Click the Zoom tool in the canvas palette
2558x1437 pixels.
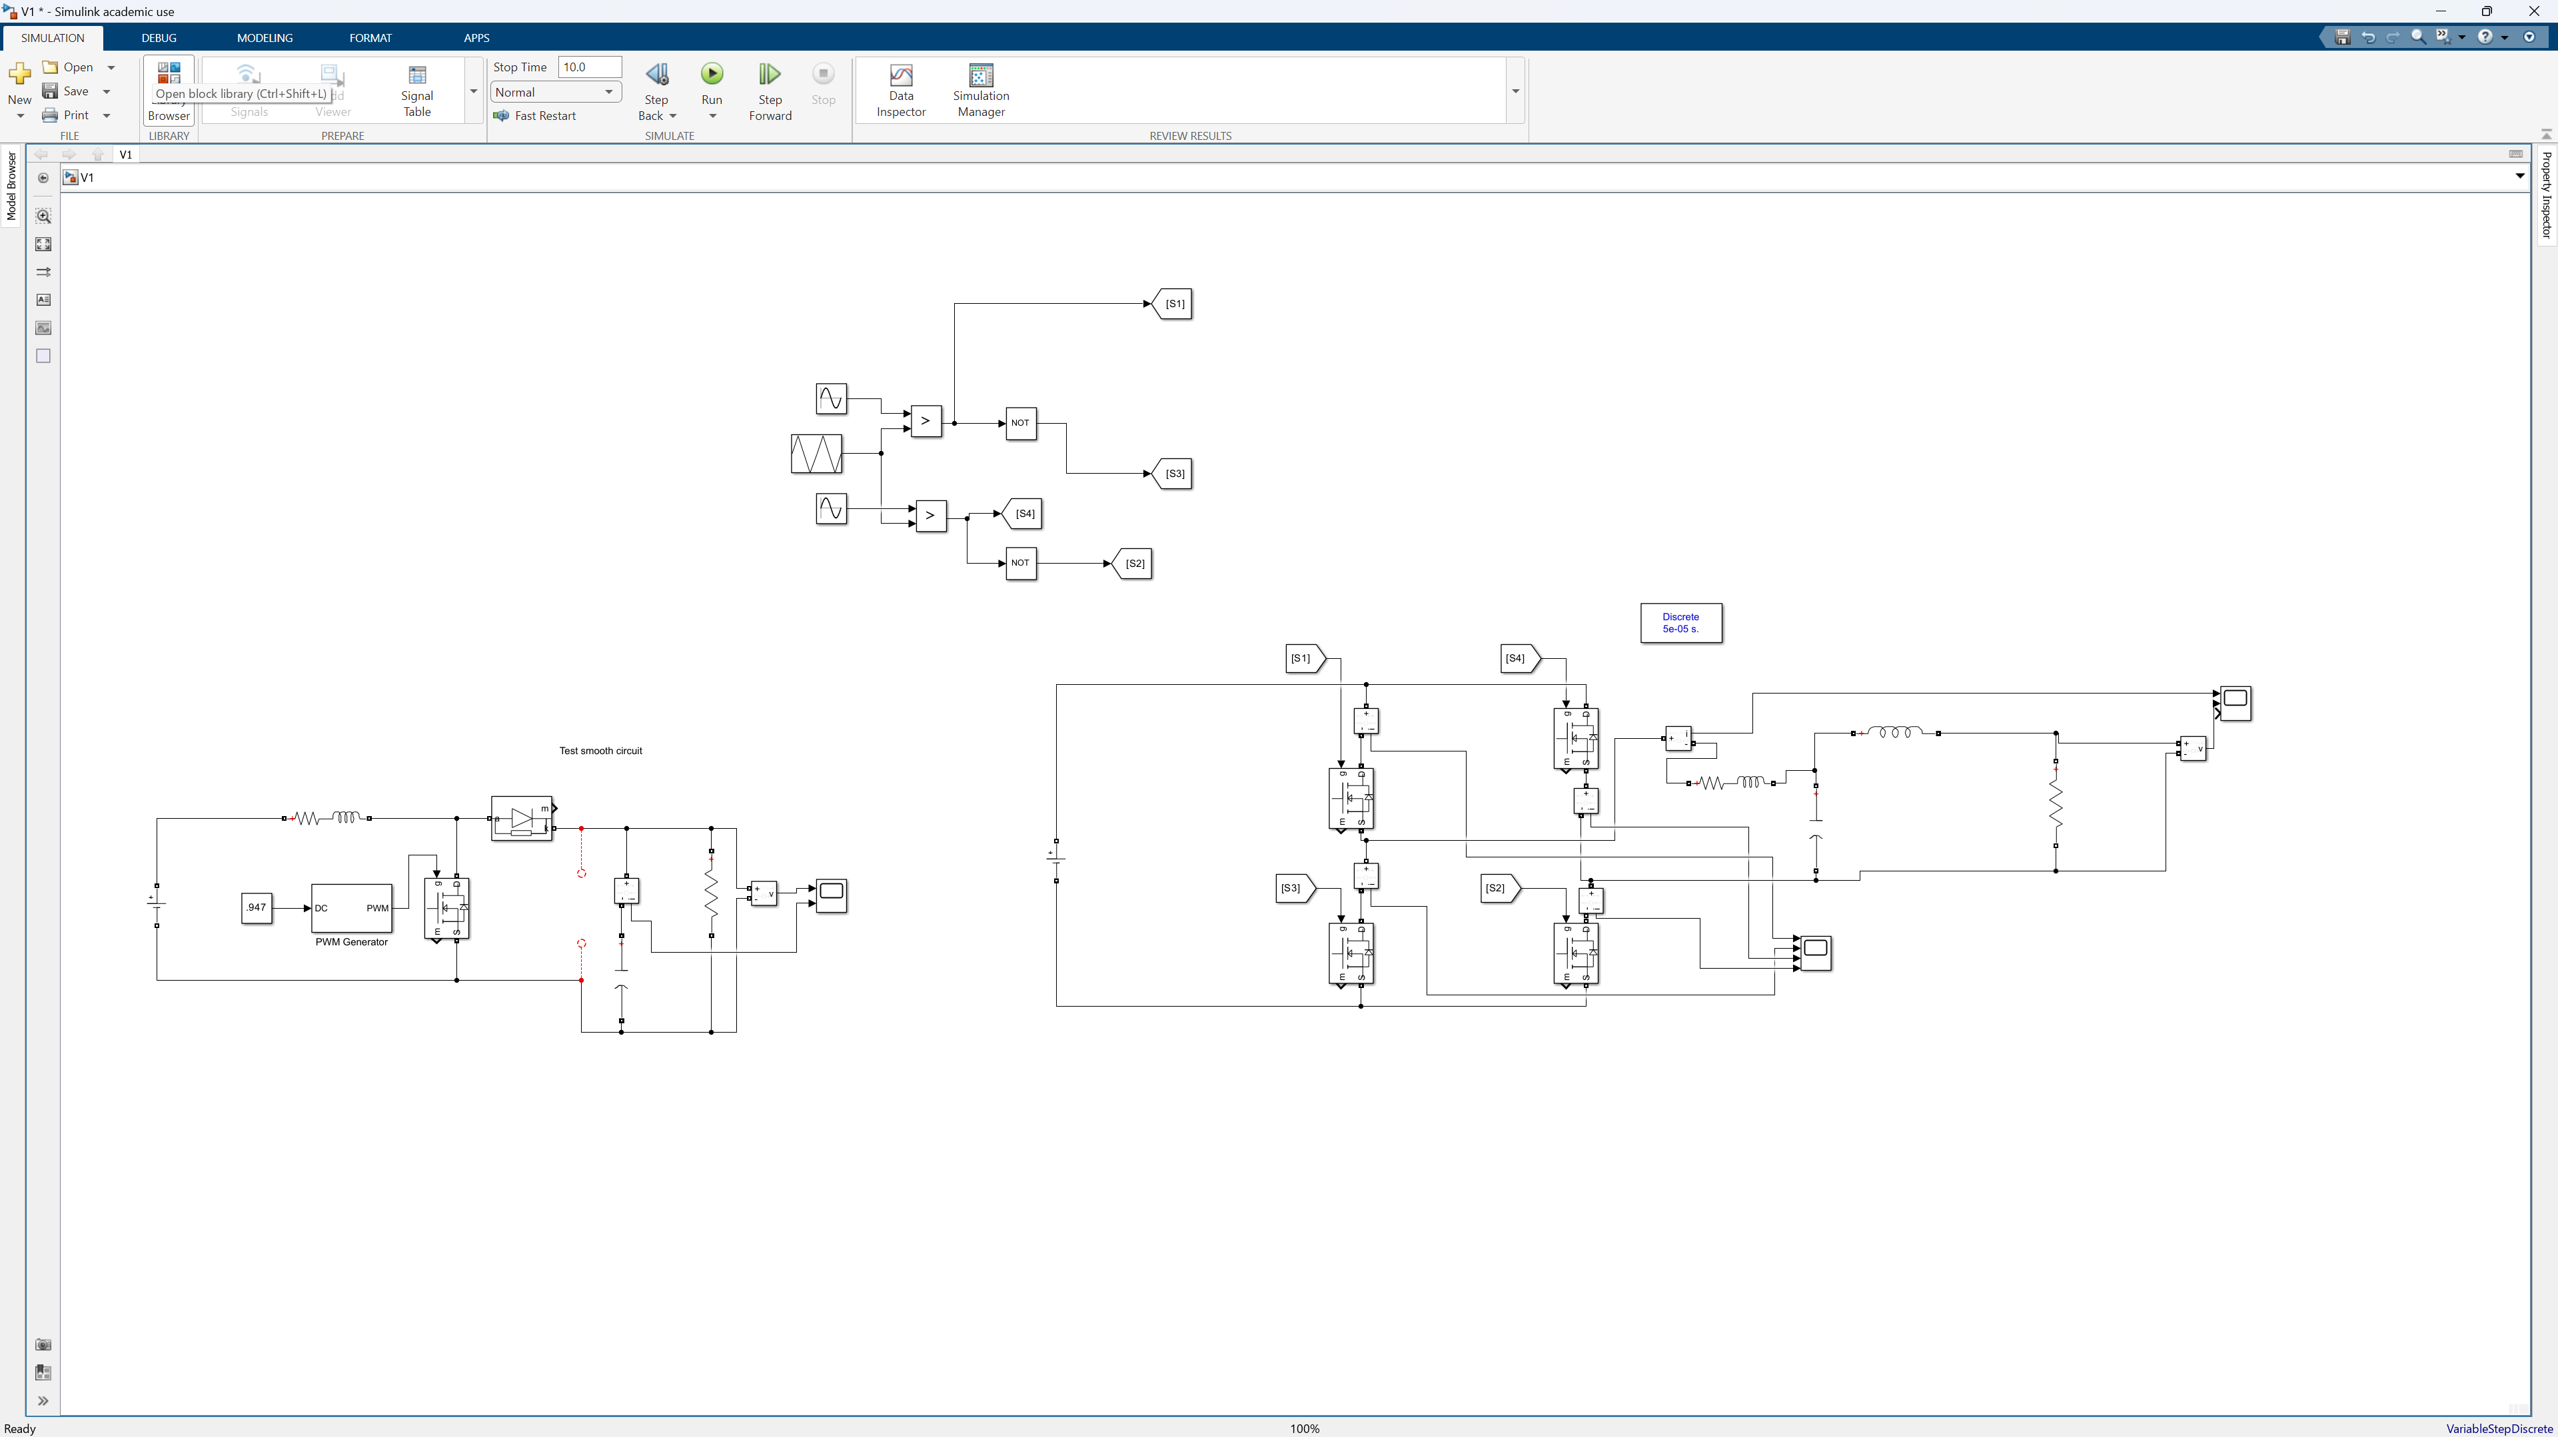pyautogui.click(x=43, y=215)
